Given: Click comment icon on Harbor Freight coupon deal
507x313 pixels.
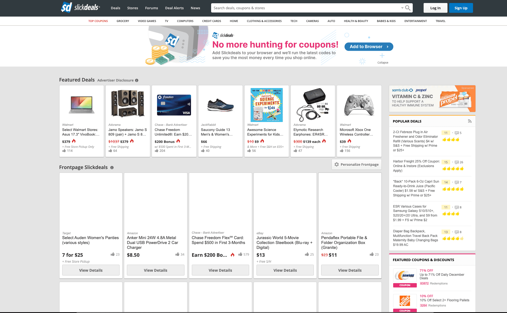Looking at the screenshot, I should click(457, 162).
